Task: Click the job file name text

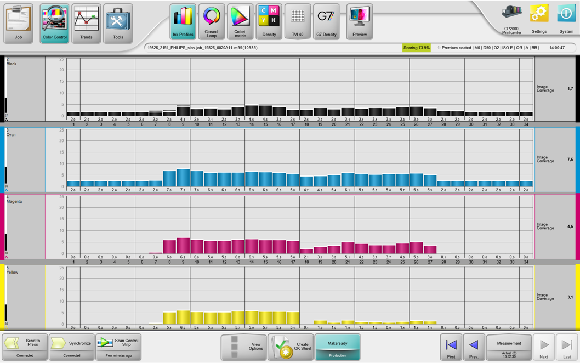Action: 202,48
